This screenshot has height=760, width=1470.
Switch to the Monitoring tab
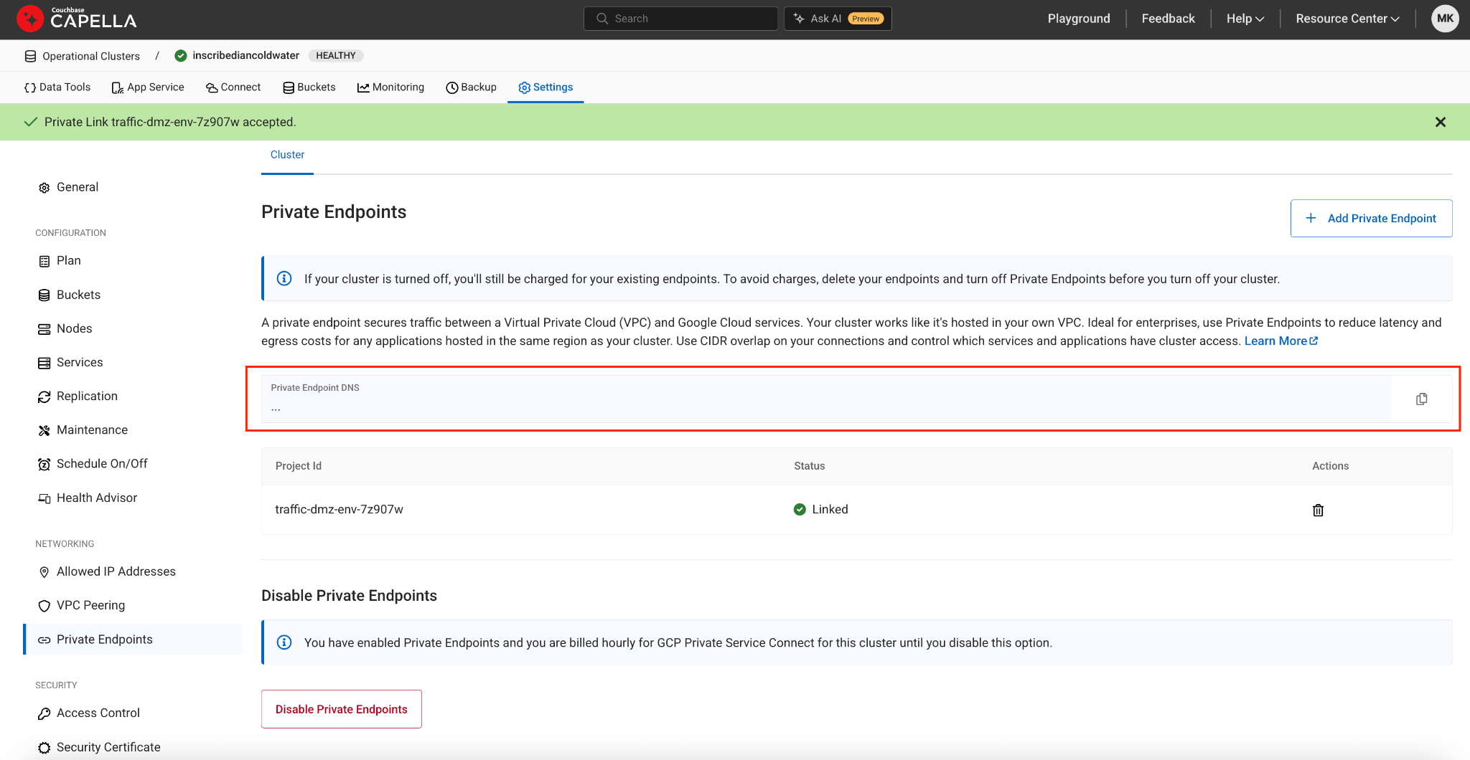coord(390,87)
